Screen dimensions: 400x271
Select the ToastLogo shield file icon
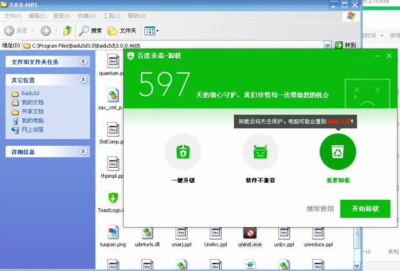click(x=113, y=198)
